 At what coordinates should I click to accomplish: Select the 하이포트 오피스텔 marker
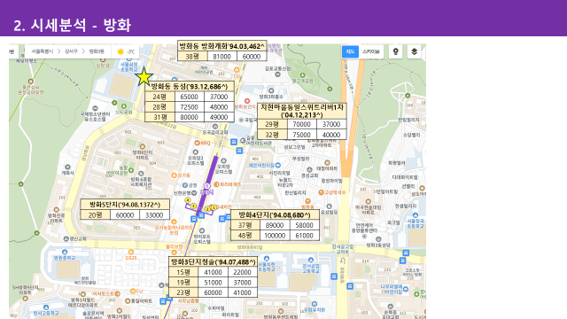(202, 230)
